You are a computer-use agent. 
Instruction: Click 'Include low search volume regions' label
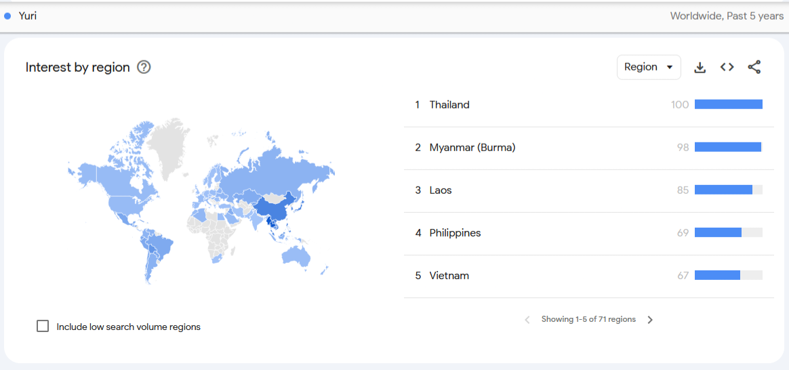point(128,327)
